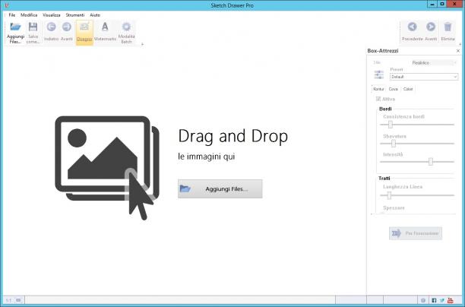Select the Disegno sketch tool
Viewport: 465px width, 307px height.
[84, 33]
